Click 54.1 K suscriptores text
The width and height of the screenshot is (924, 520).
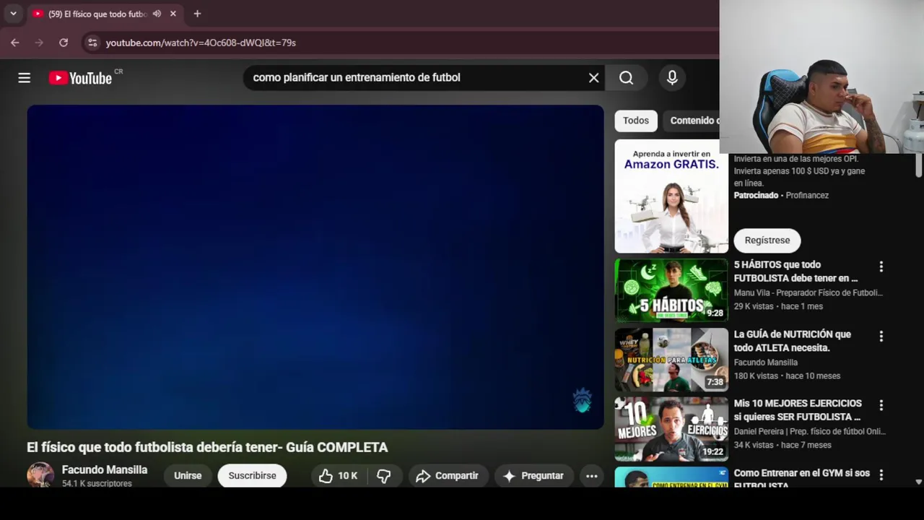97,484
